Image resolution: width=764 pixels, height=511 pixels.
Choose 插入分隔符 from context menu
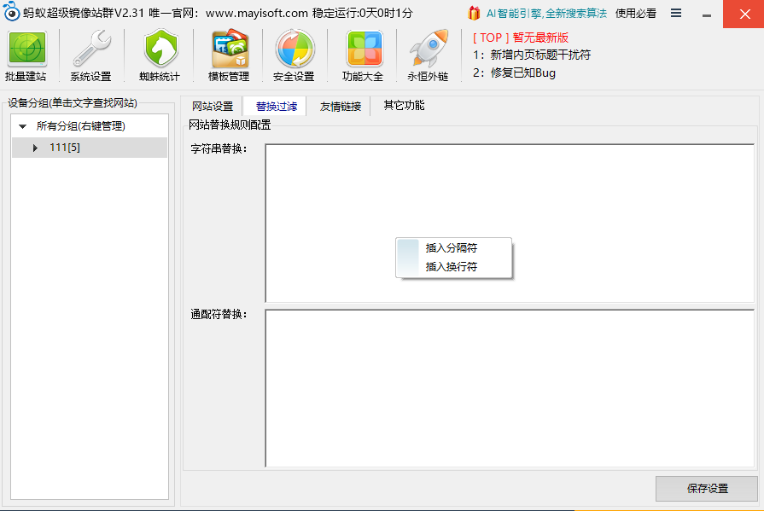point(453,248)
